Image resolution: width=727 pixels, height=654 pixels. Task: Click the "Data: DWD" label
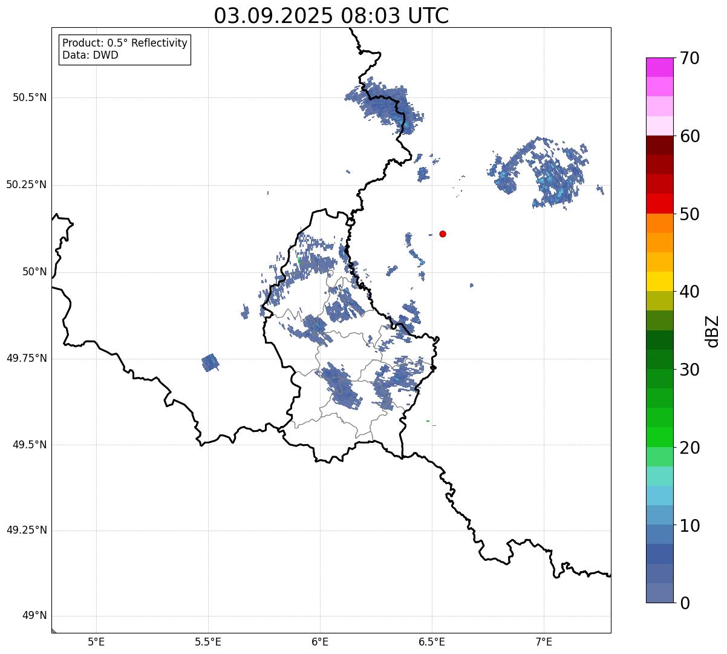(90, 55)
